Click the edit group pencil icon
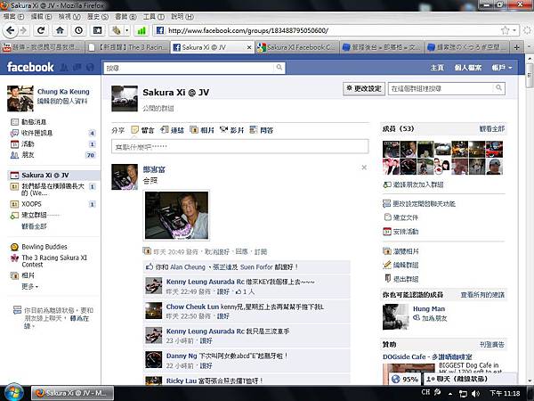This screenshot has height=401, width=534. [x=387, y=265]
